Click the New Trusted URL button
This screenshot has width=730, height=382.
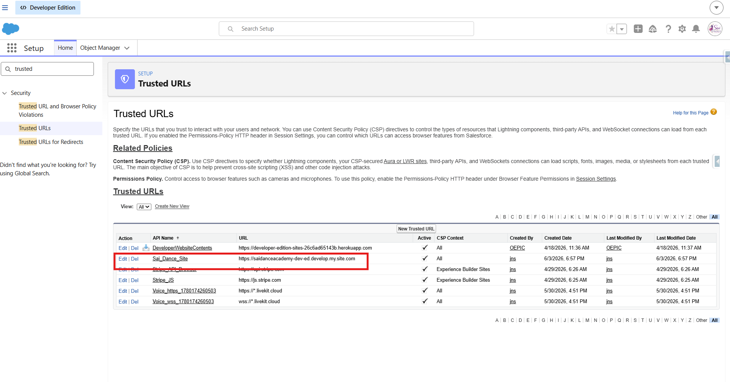416,229
